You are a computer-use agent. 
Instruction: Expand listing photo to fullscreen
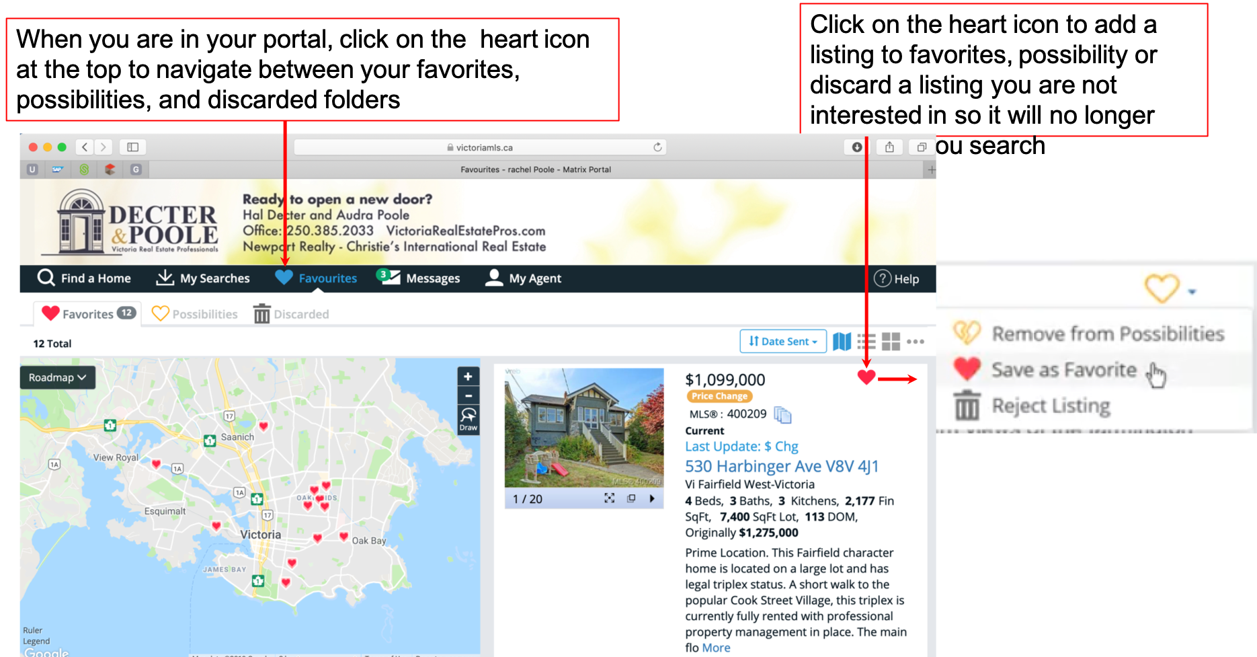(609, 498)
